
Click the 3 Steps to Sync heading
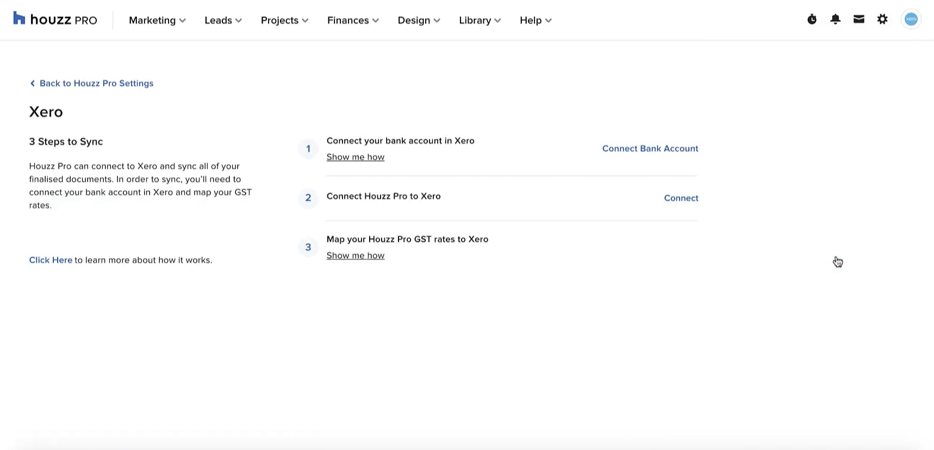coord(66,141)
